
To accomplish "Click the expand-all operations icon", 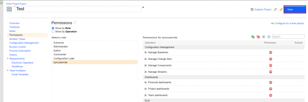I will (264, 37).
